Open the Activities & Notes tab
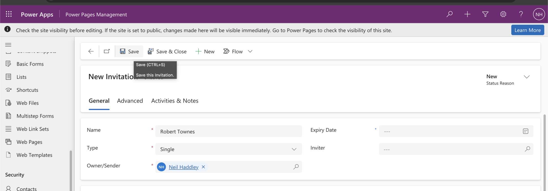The height and width of the screenshot is (191, 548). pos(175,101)
